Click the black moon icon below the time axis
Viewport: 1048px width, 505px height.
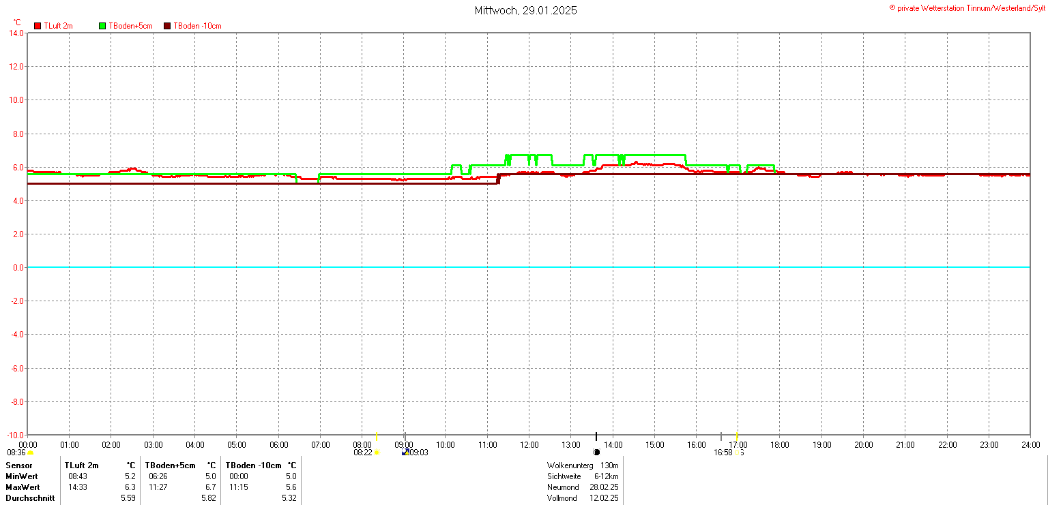point(596,452)
